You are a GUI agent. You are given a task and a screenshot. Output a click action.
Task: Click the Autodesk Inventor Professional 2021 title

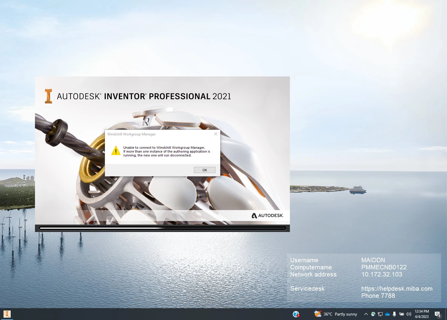[144, 96]
